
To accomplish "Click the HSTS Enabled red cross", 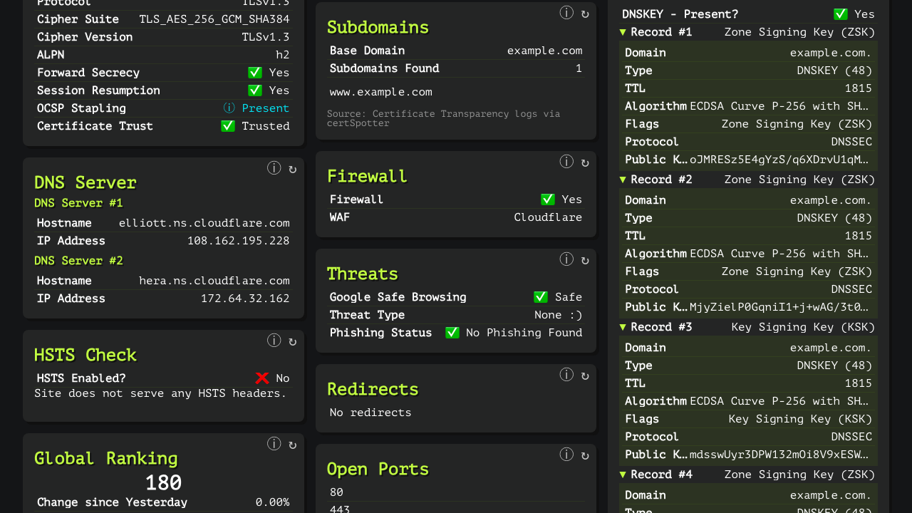I will (x=262, y=378).
